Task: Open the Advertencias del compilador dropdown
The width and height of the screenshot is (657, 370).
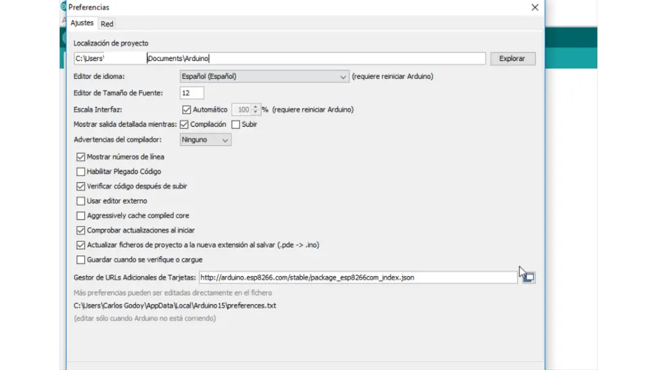Action: [x=205, y=139]
